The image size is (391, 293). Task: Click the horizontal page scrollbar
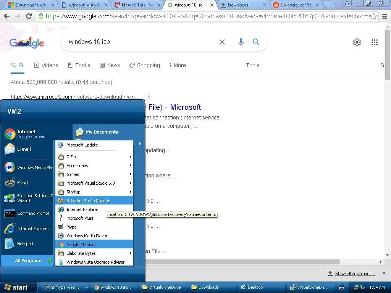pyautogui.click(x=242, y=262)
